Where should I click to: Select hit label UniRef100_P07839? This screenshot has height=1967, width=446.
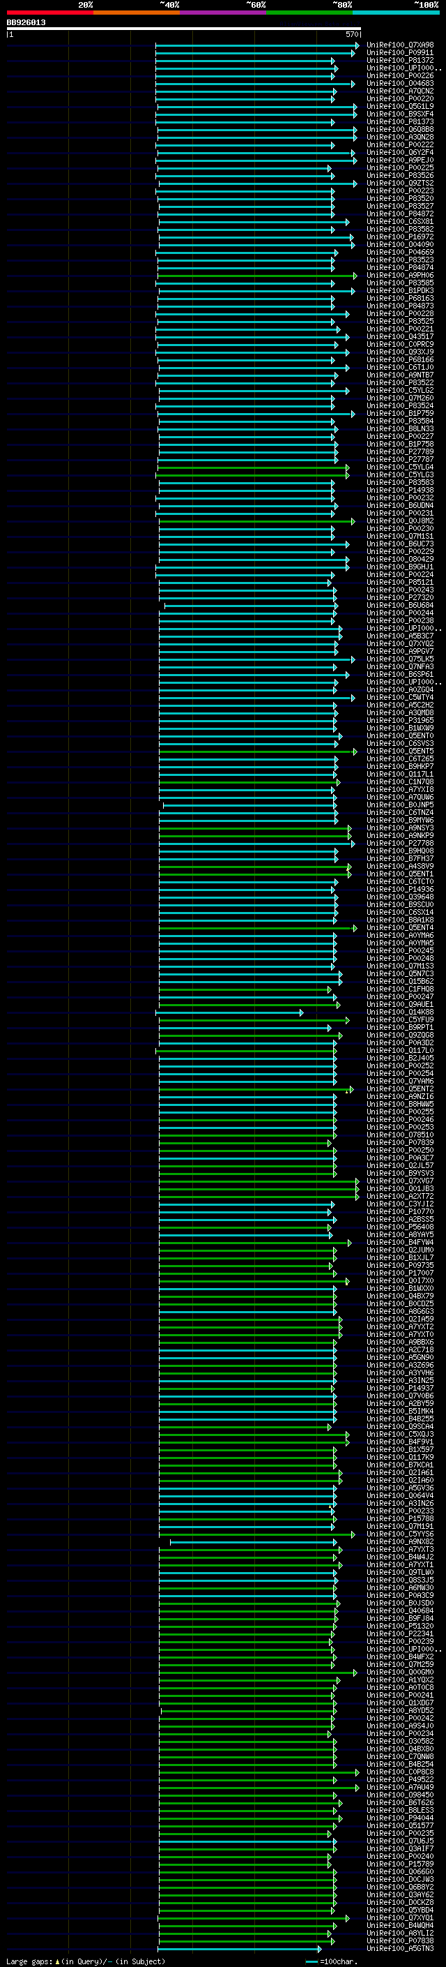click(400, 1143)
